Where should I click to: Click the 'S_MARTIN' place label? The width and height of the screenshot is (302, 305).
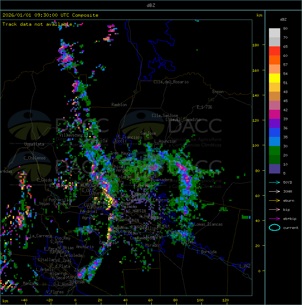point(137,211)
